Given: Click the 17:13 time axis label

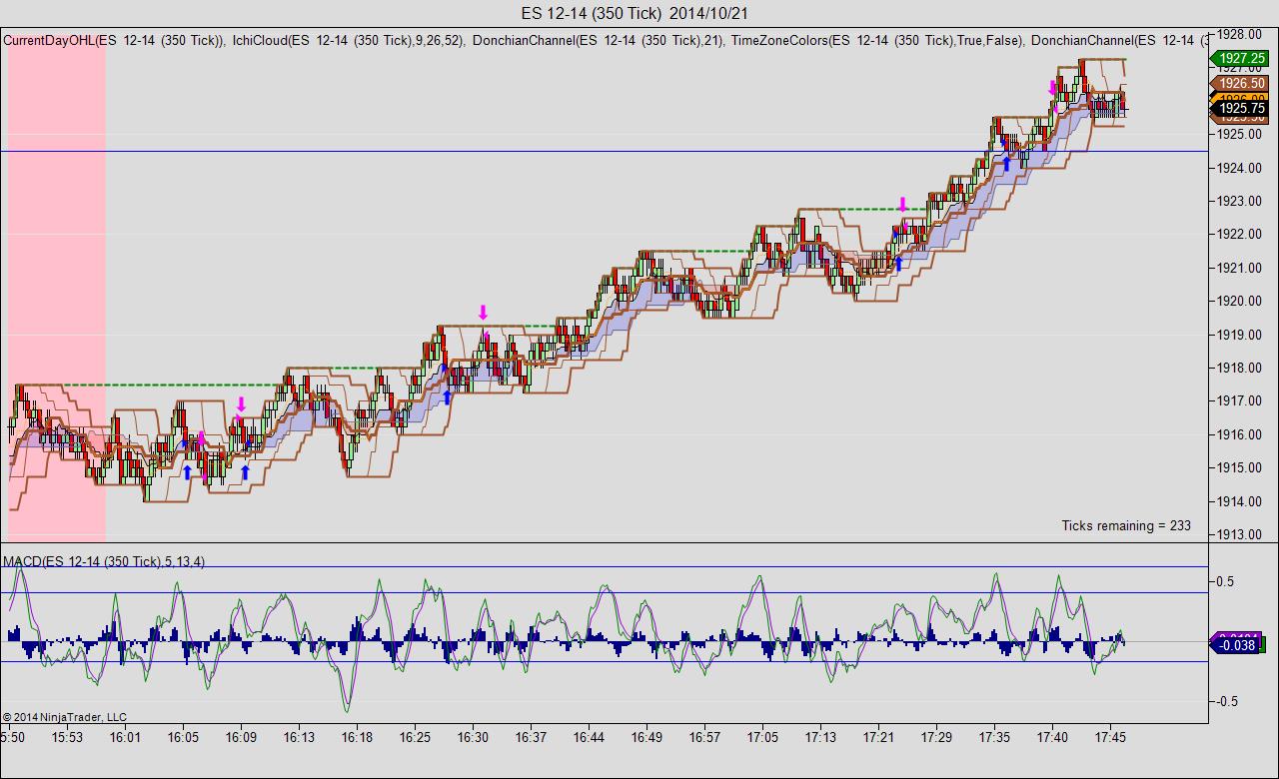Looking at the screenshot, I should [820, 737].
